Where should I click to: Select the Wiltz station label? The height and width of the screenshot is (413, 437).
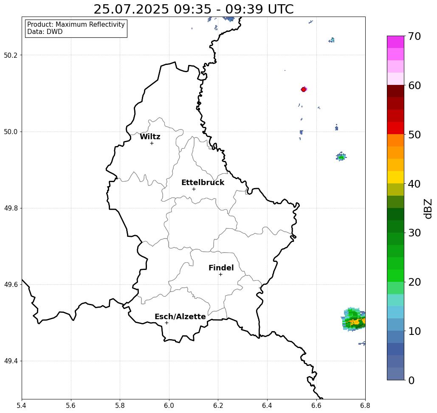tap(150, 136)
